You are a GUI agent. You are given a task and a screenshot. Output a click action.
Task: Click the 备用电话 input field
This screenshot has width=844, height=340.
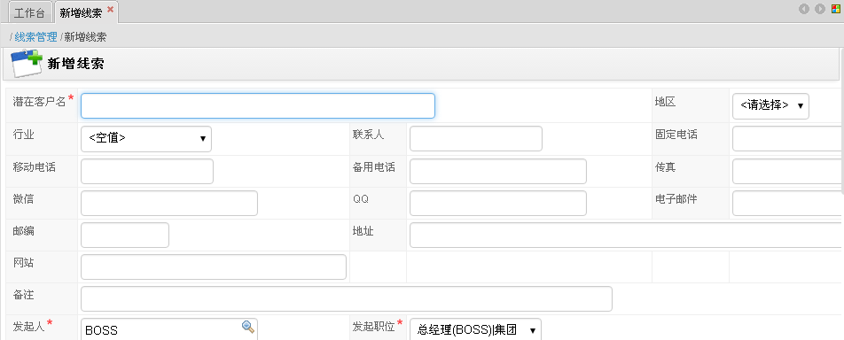(x=498, y=171)
